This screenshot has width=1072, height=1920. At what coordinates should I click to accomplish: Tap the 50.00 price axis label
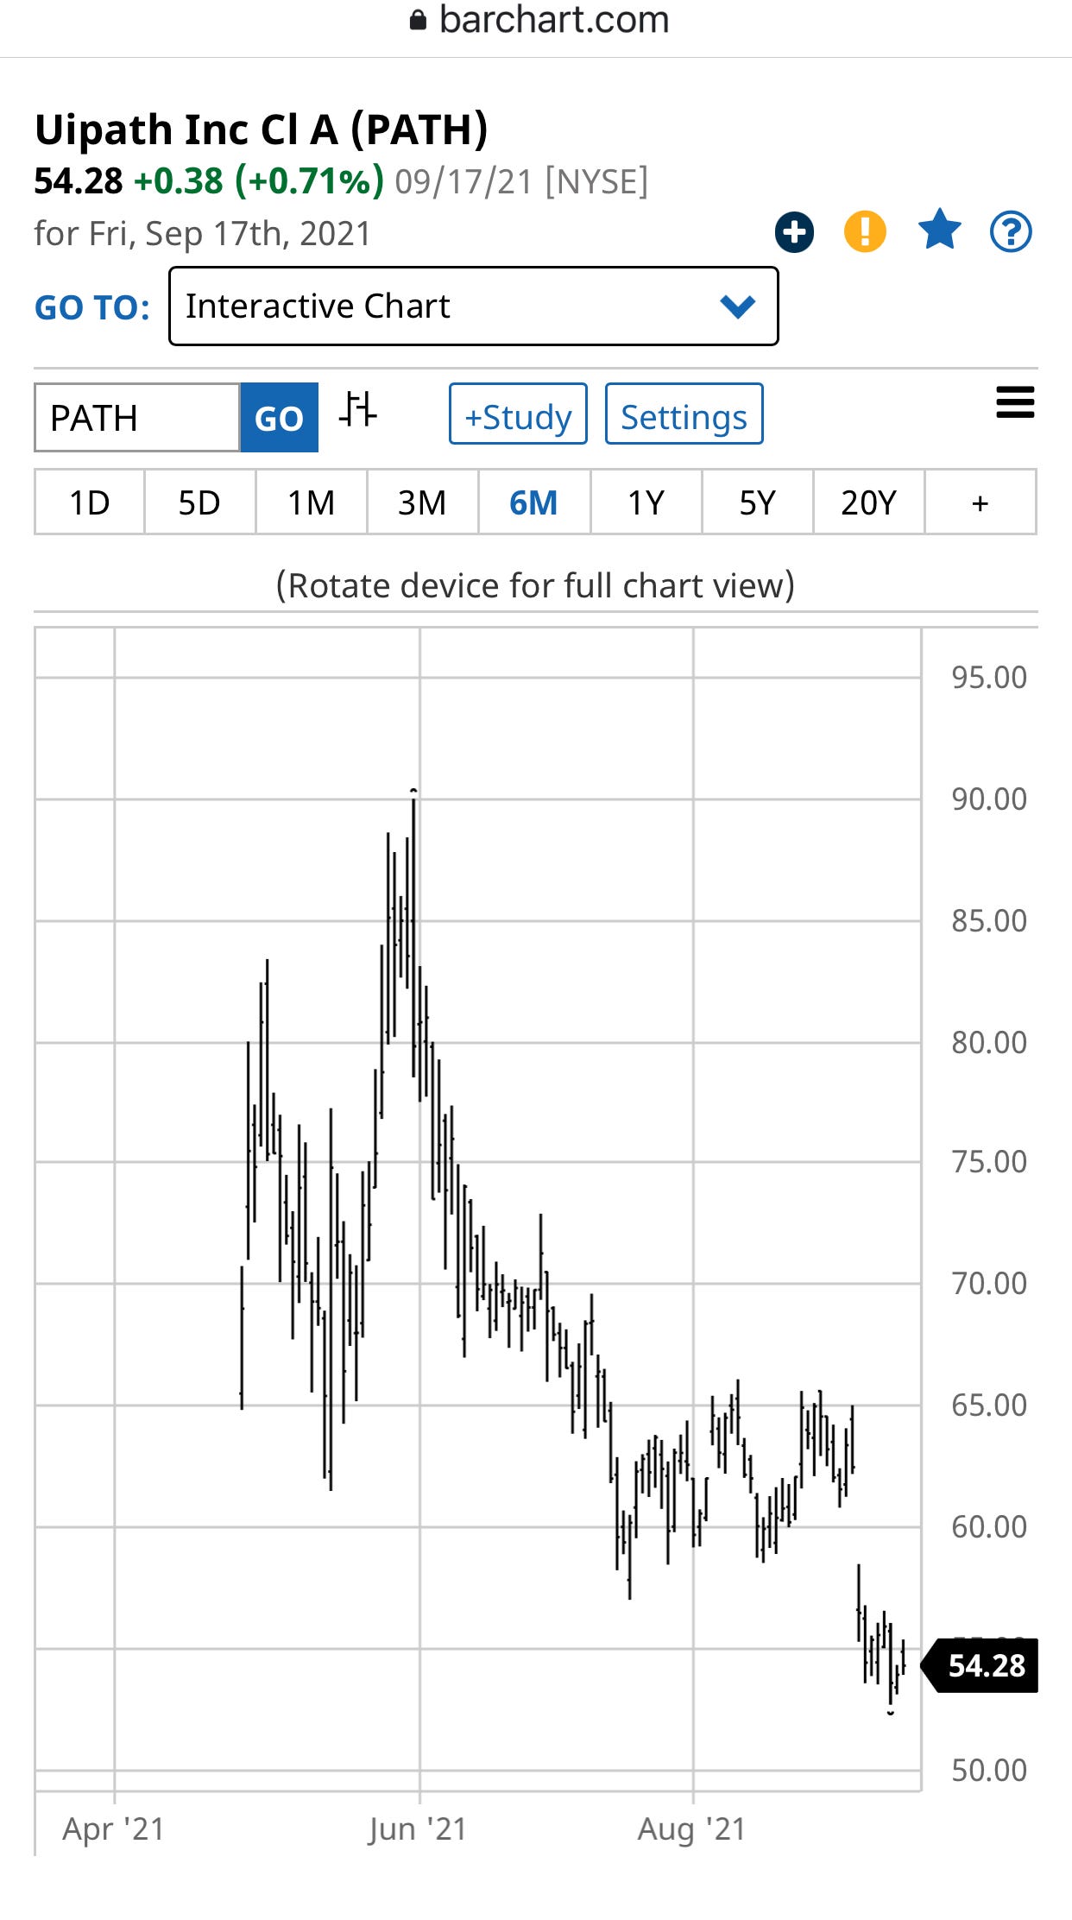point(989,1771)
